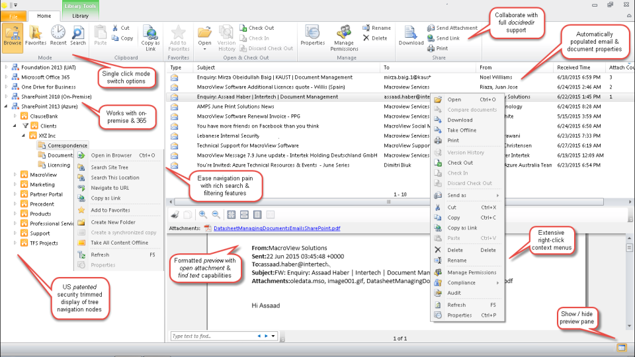The image size is (635, 357).
Task: Go to the next find result
Action: coord(266,336)
